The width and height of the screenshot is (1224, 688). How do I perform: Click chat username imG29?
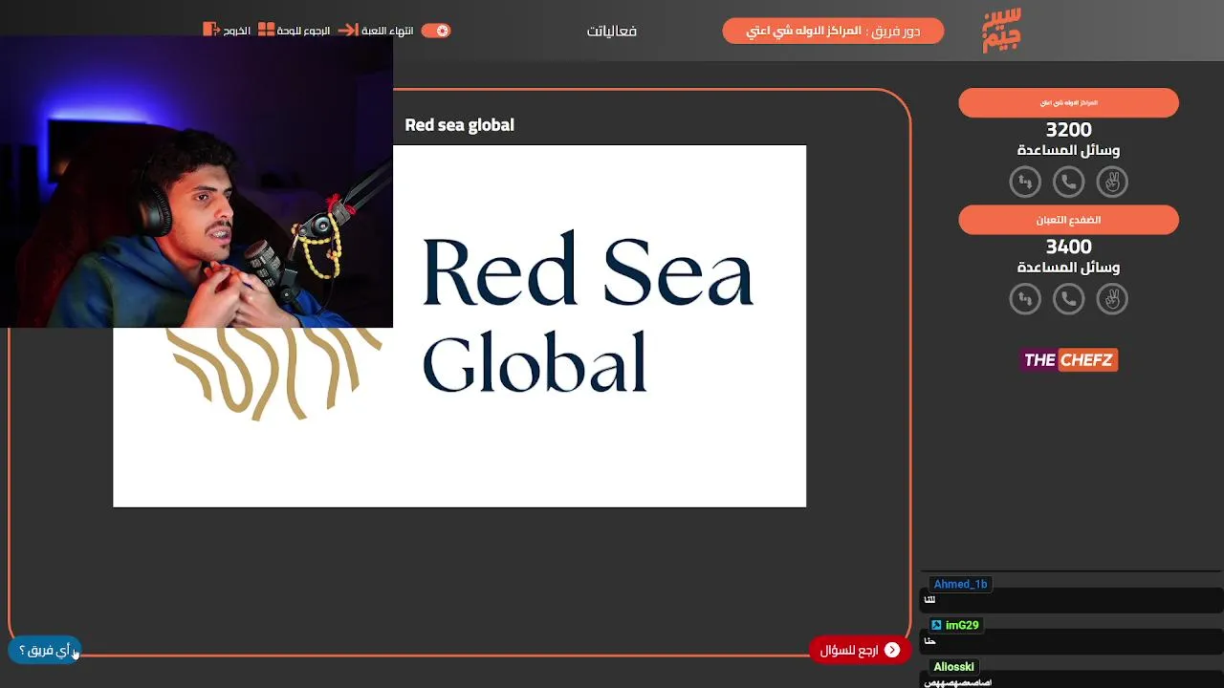click(962, 625)
